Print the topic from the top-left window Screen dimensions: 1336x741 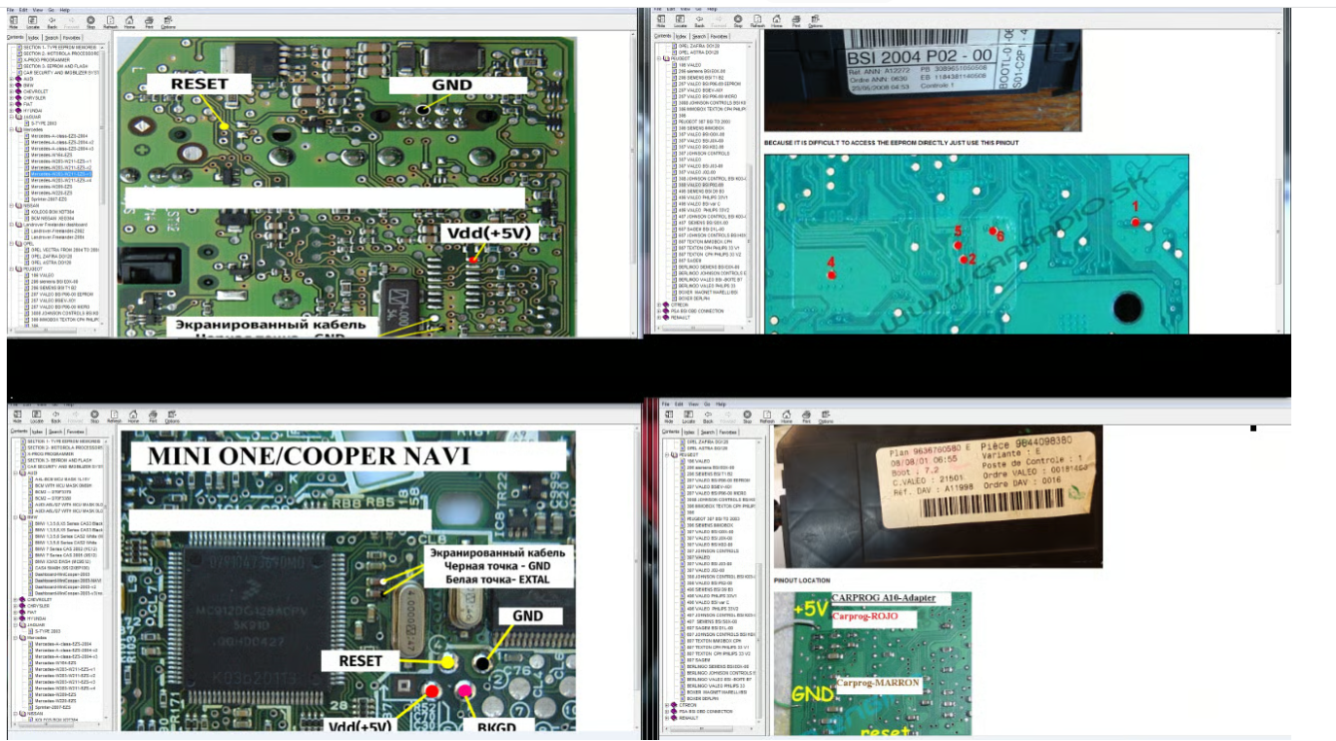(x=149, y=21)
